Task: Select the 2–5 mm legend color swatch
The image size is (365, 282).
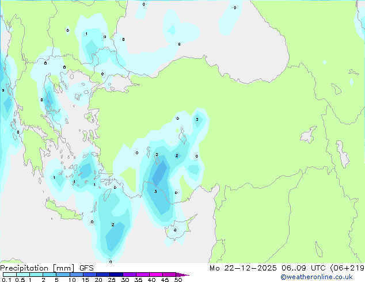Action: pos(50,275)
